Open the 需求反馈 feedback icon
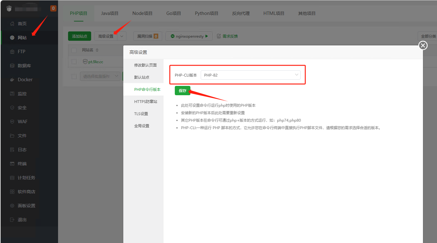The height and width of the screenshot is (243, 437). click(219, 36)
